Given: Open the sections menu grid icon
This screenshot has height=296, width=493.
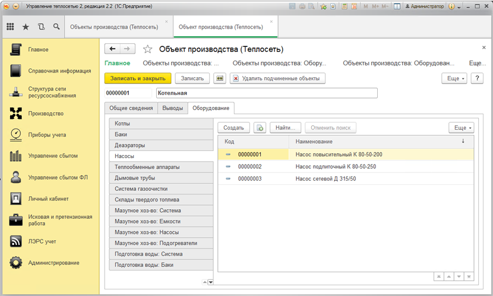Looking at the screenshot, I should tap(10, 27).
